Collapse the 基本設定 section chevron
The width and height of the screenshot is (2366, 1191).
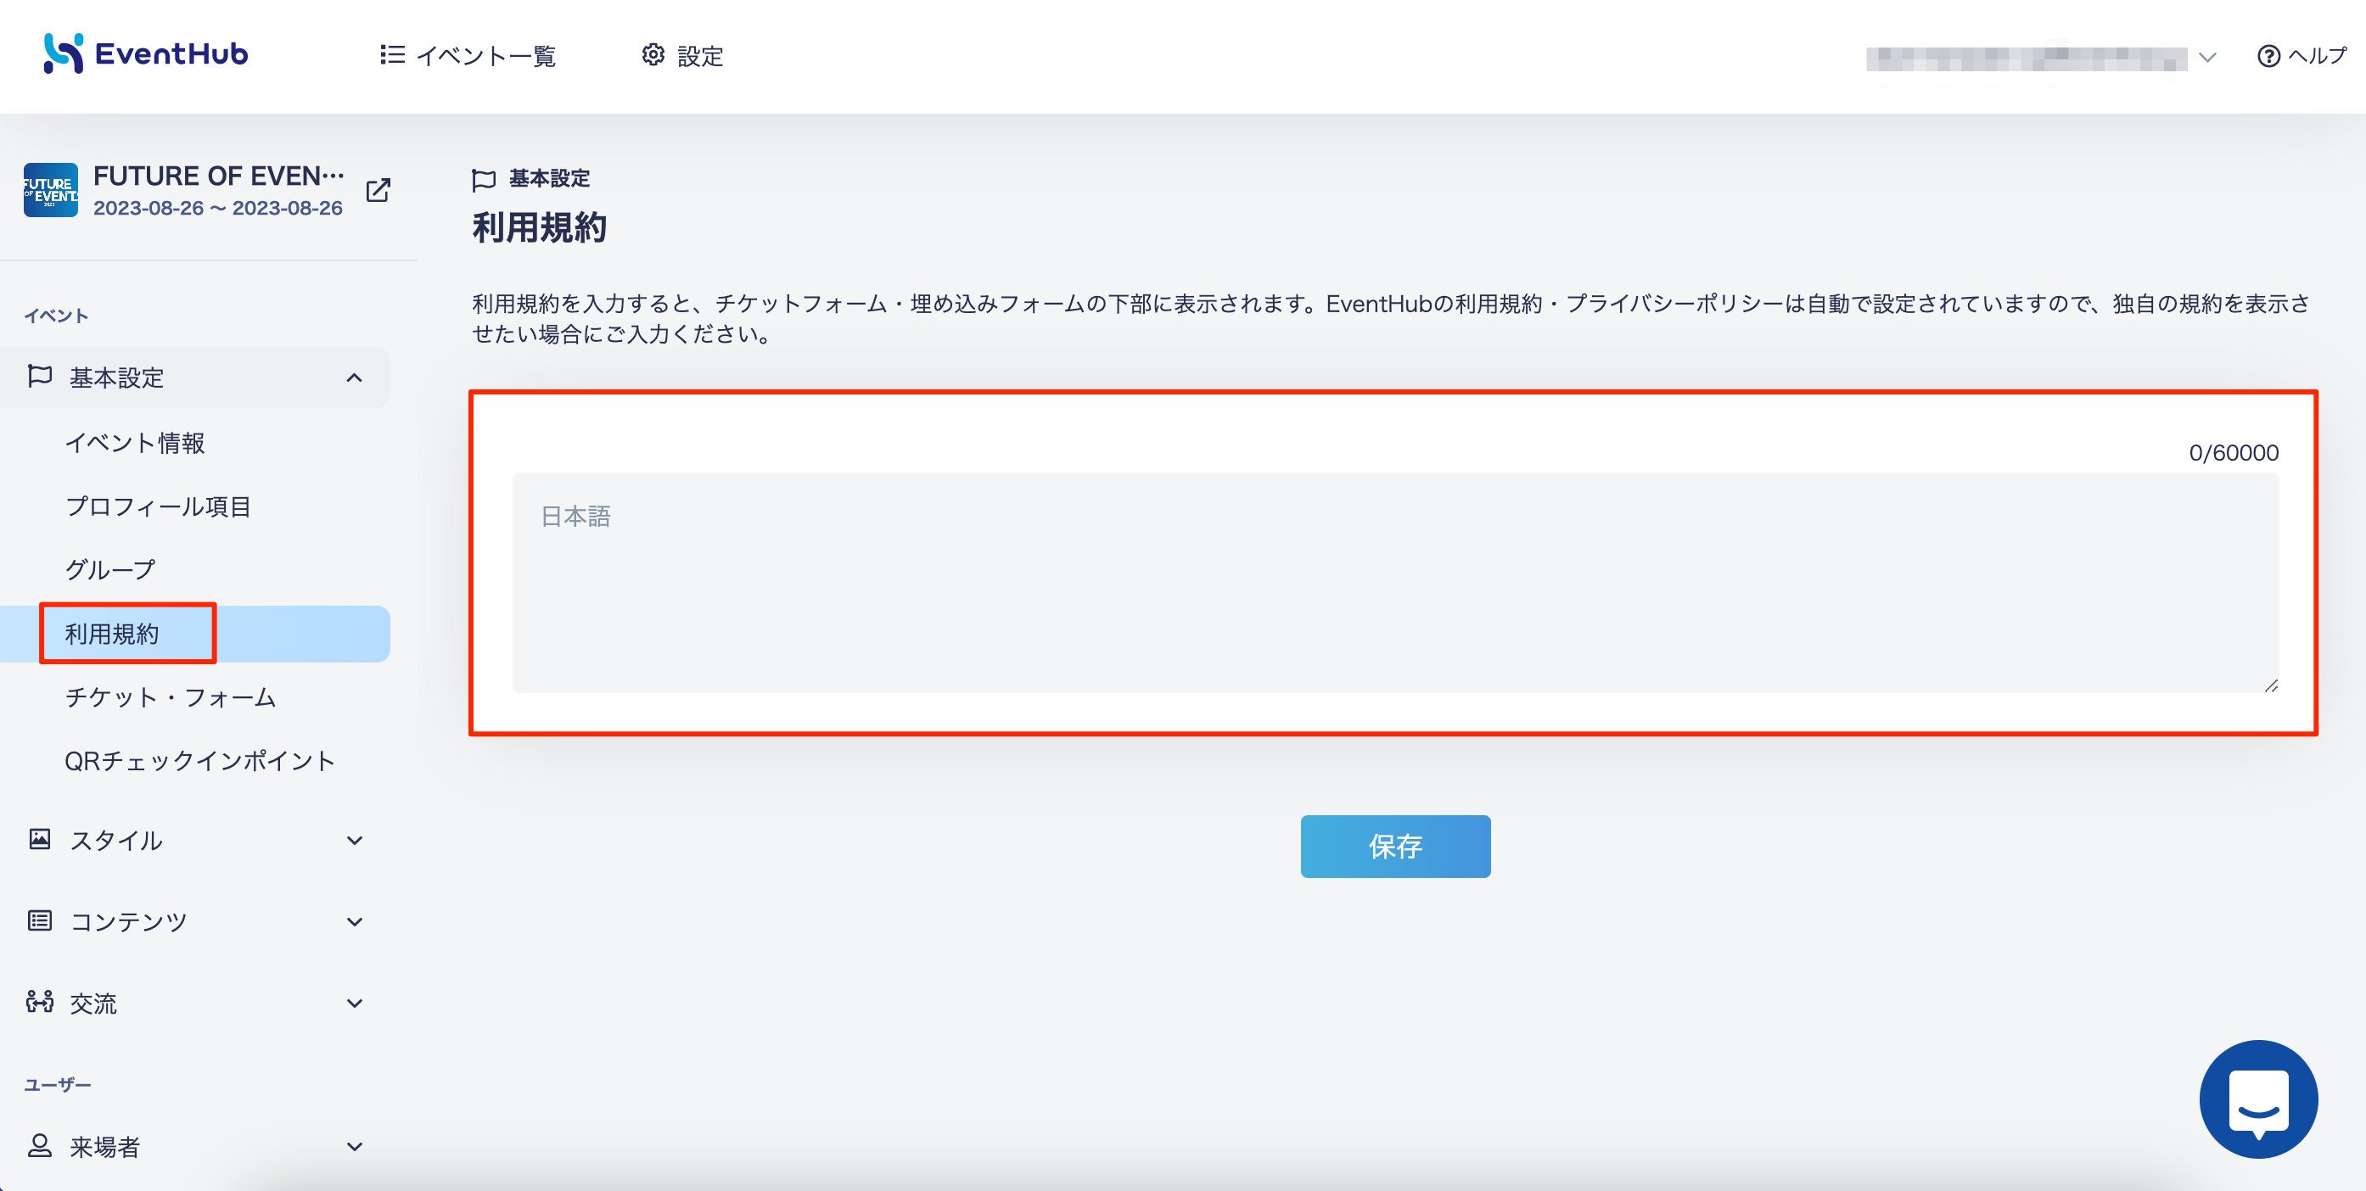click(355, 377)
